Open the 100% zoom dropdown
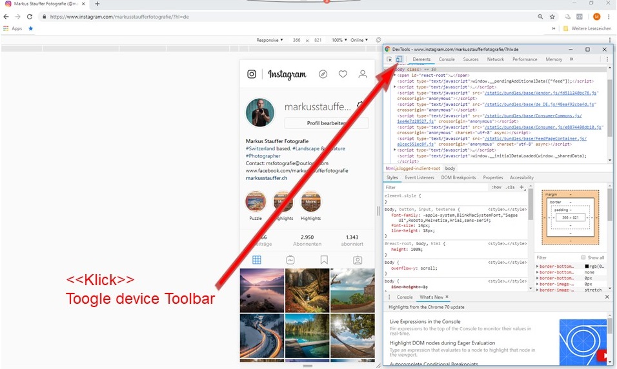The height and width of the screenshot is (369, 617). click(x=339, y=40)
